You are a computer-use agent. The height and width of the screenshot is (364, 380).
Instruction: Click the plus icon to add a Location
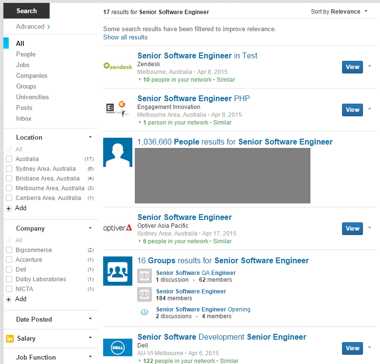pyautogui.click(x=9, y=208)
